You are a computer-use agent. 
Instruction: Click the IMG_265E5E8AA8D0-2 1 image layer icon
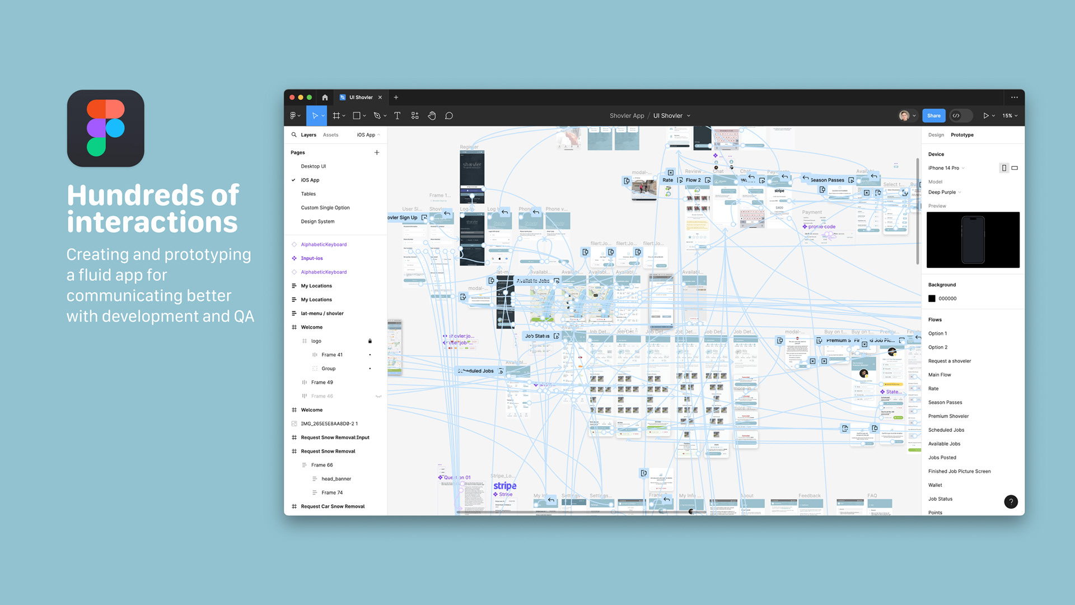(x=294, y=424)
